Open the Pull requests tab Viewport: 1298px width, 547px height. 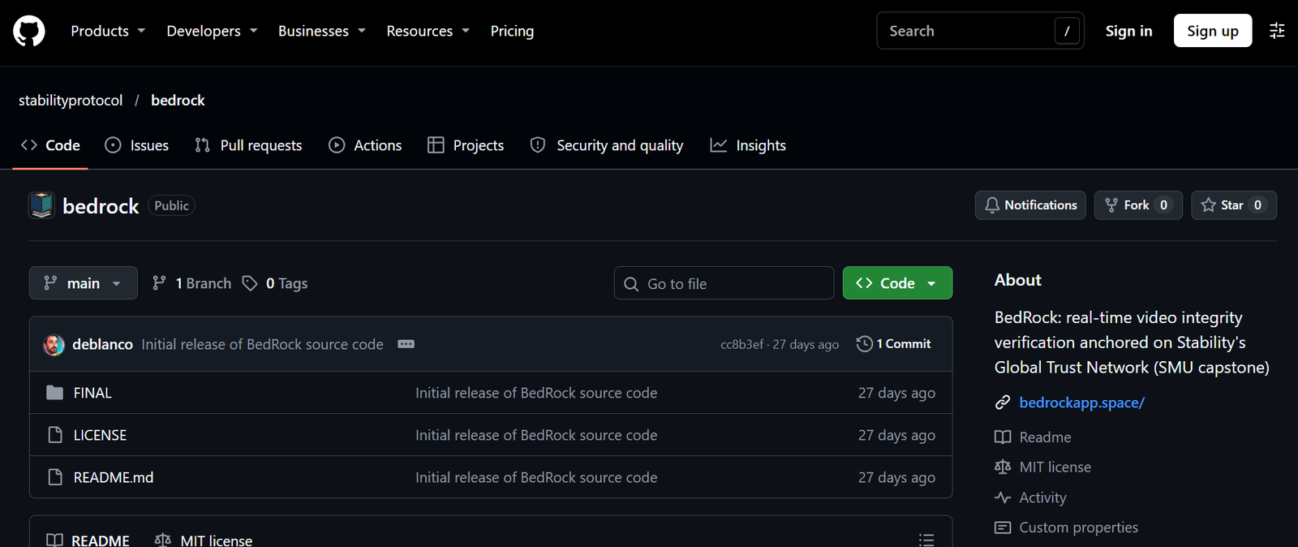click(x=248, y=145)
